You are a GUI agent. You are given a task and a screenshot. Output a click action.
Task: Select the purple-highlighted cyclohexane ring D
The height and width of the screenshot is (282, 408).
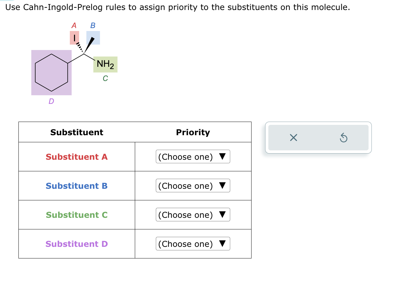click(51, 72)
